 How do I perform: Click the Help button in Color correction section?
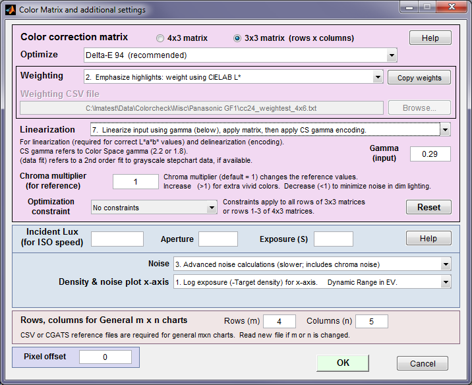(430, 38)
